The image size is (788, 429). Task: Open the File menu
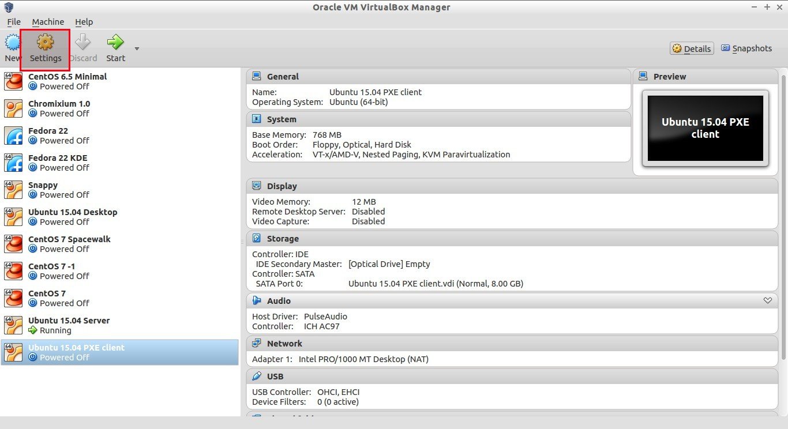[14, 22]
